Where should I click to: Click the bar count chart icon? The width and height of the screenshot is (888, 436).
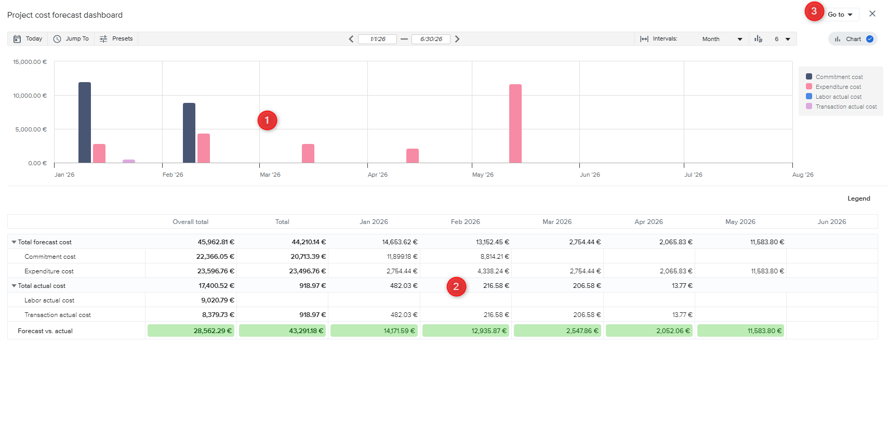point(759,39)
